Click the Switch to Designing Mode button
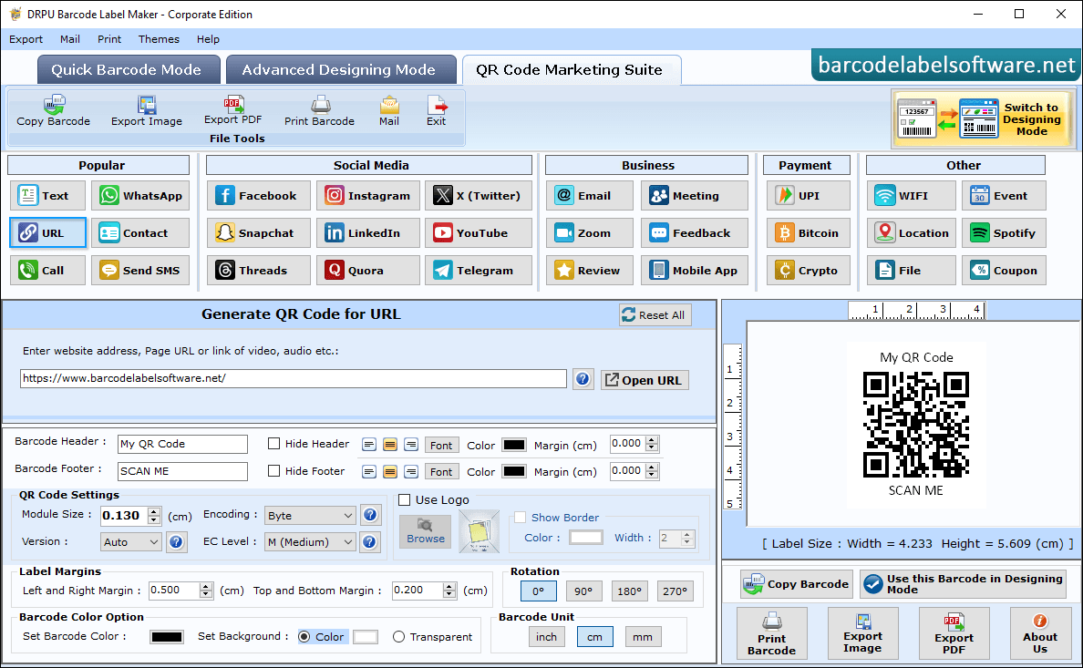The image size is (1083, 668). pyautogui.click(x=984, y=118)
